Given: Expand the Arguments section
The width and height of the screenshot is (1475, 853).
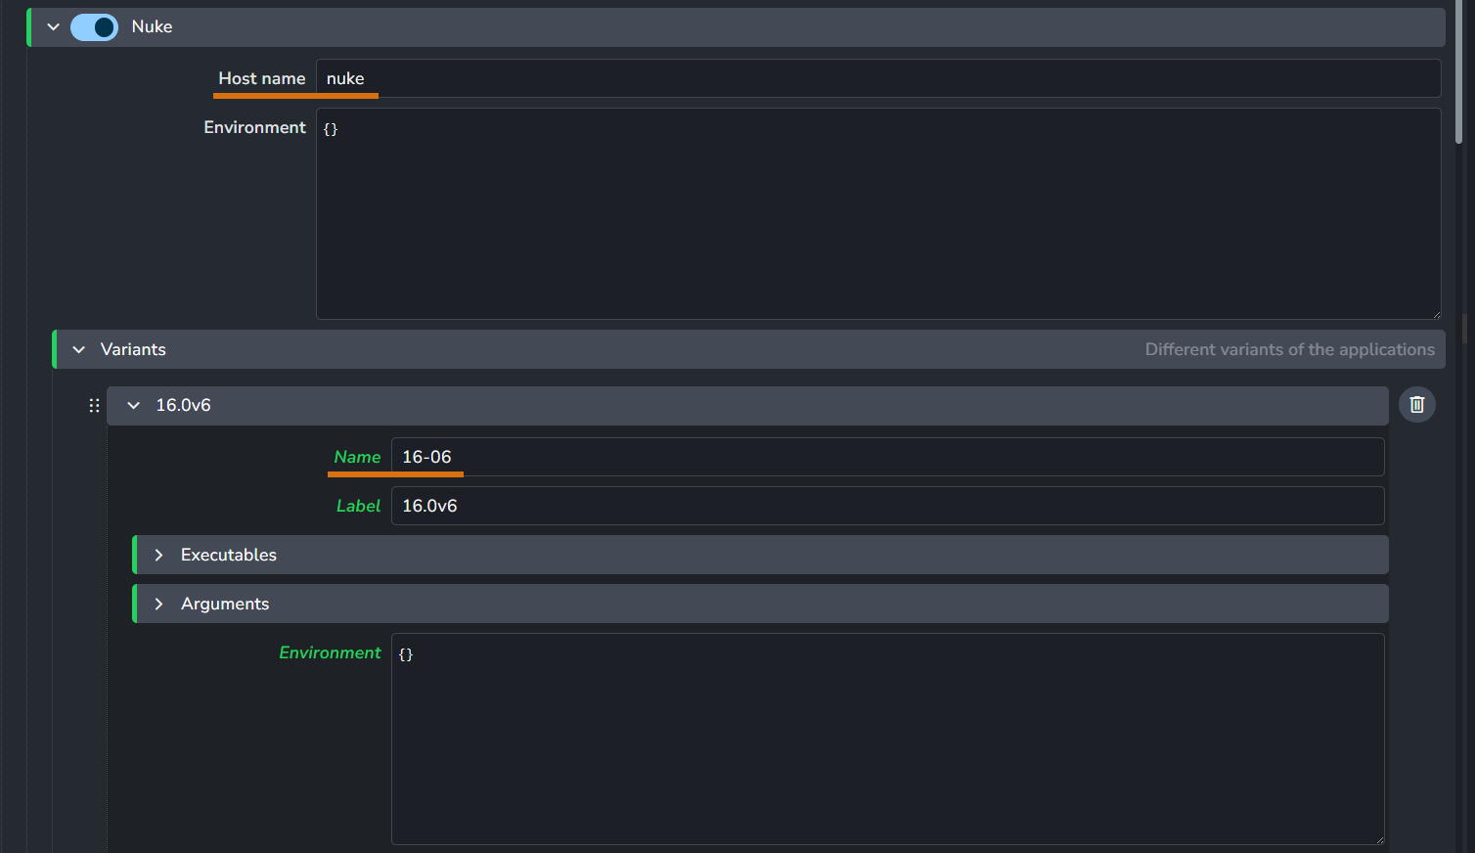Looking at the screenshot, I should click(158, 605).
